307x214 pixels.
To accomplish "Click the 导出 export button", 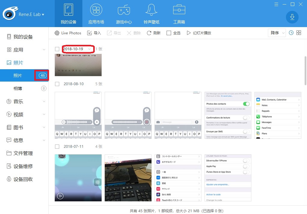I will click(x=114, y=33).
